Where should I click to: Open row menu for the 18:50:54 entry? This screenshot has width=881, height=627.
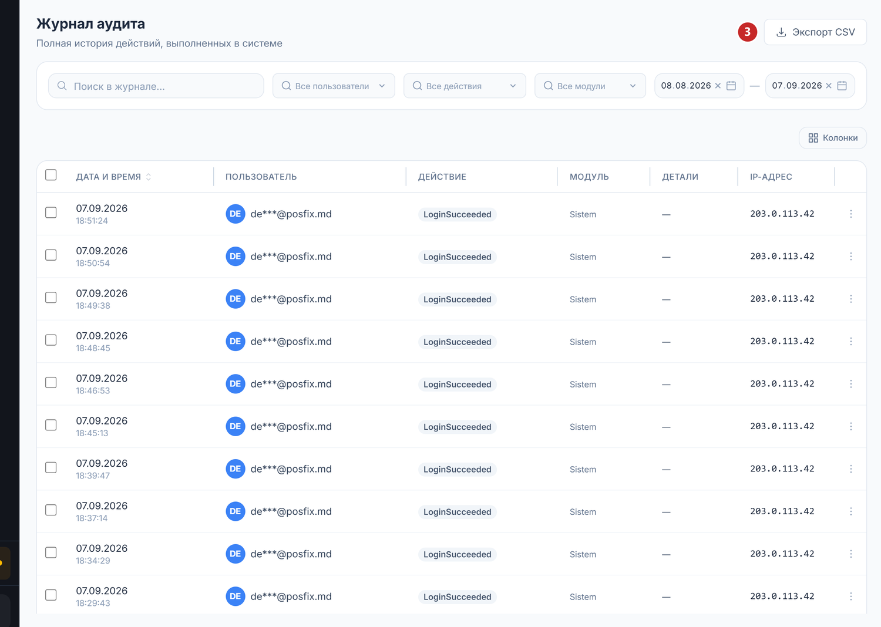(850, 257)
